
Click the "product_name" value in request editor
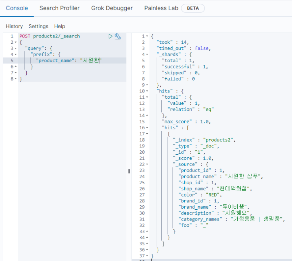pyautogui.click(x=90, y=61)
